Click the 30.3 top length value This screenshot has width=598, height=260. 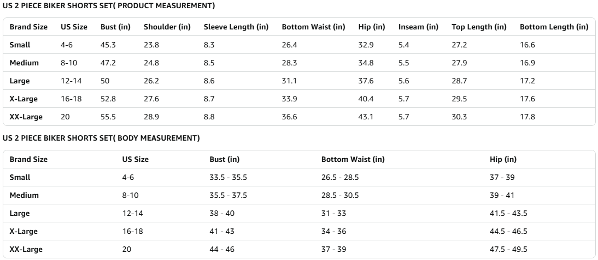[x=459, y=117]
